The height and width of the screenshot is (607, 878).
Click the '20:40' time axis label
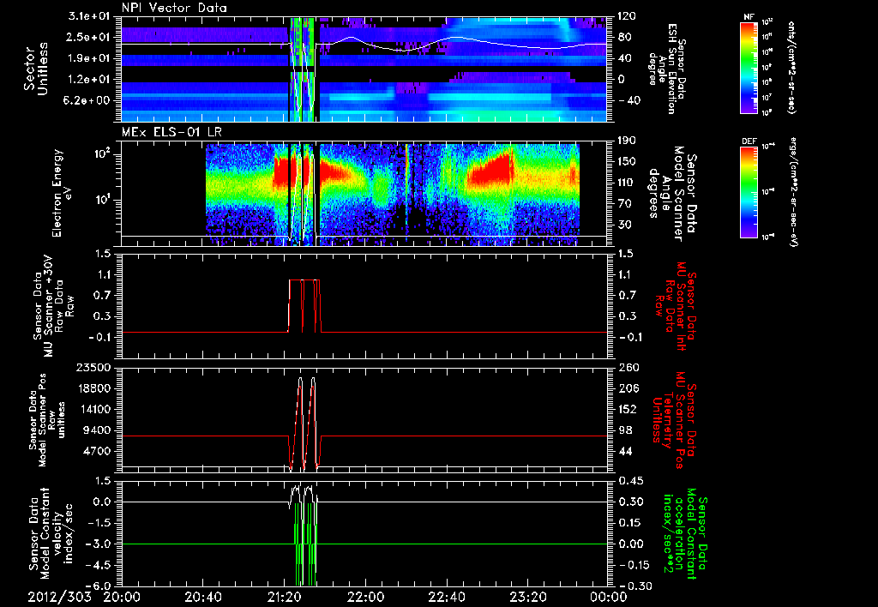[202, 598]
